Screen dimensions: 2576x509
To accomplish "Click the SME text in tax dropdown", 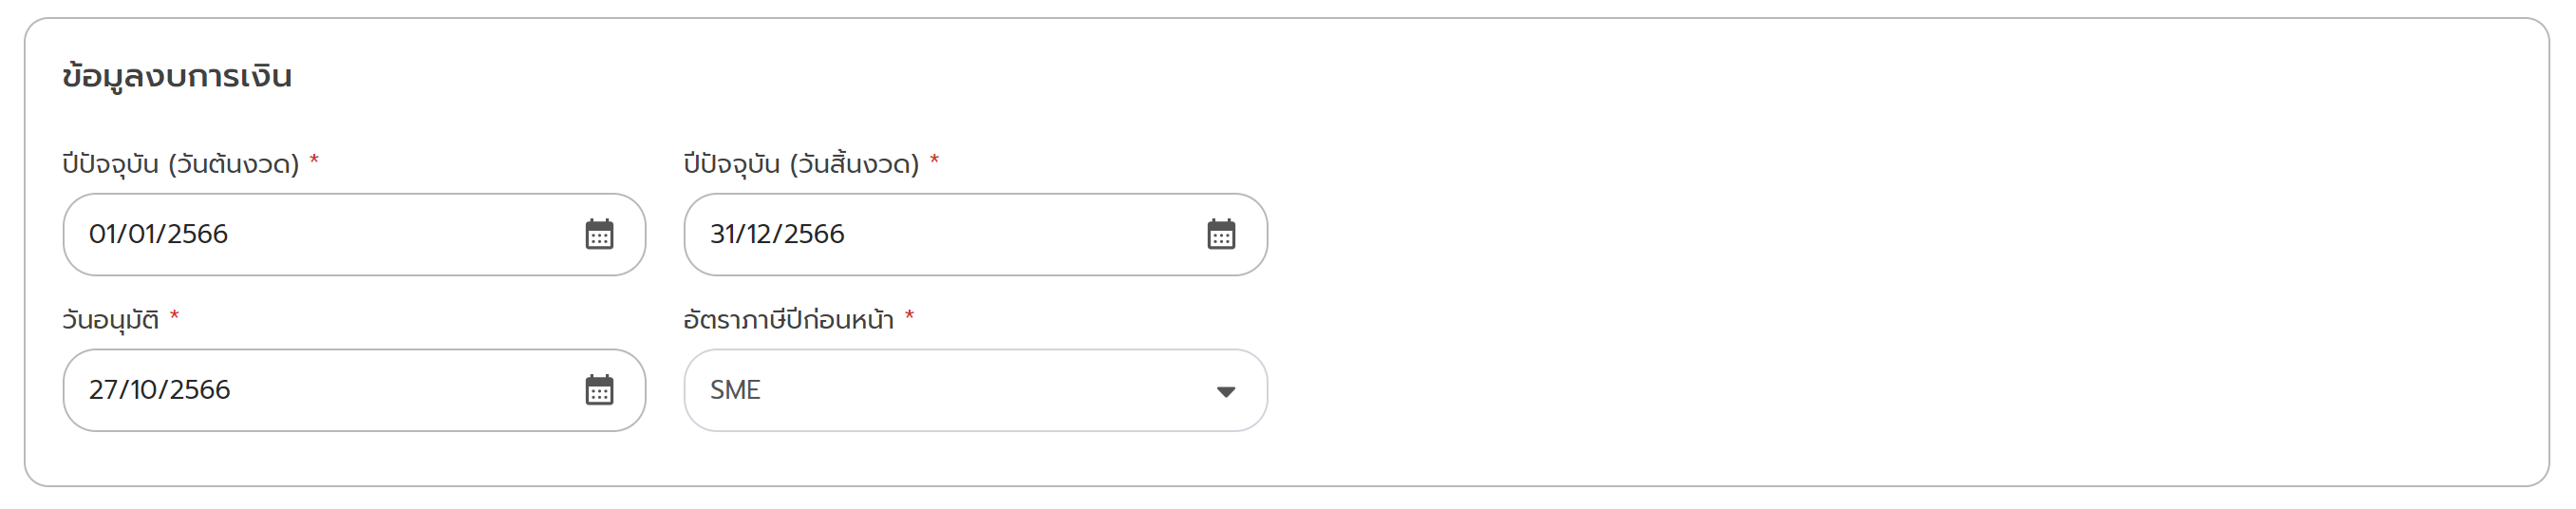I will [735, 390].
